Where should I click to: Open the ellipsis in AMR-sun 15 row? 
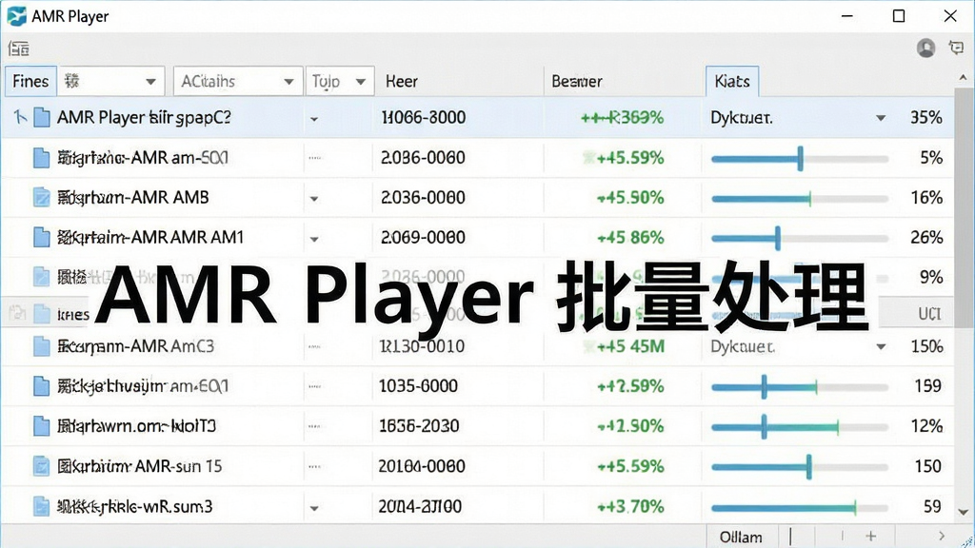314,466
